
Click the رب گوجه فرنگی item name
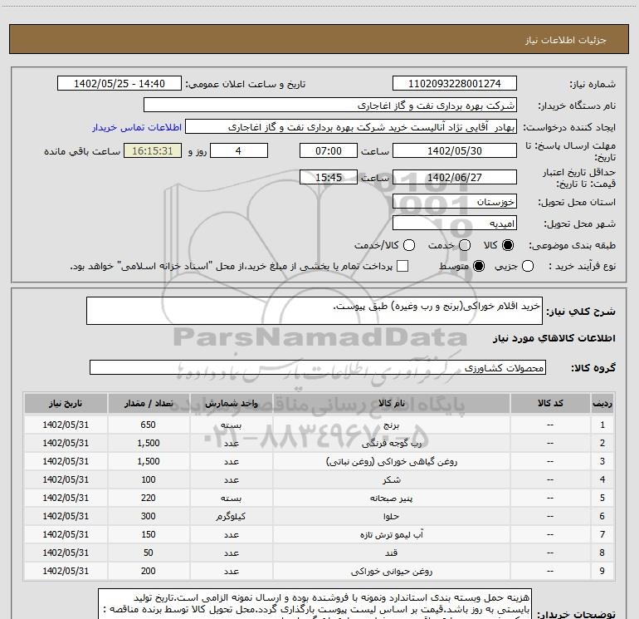pyautogui.click(x=391, y=443)
